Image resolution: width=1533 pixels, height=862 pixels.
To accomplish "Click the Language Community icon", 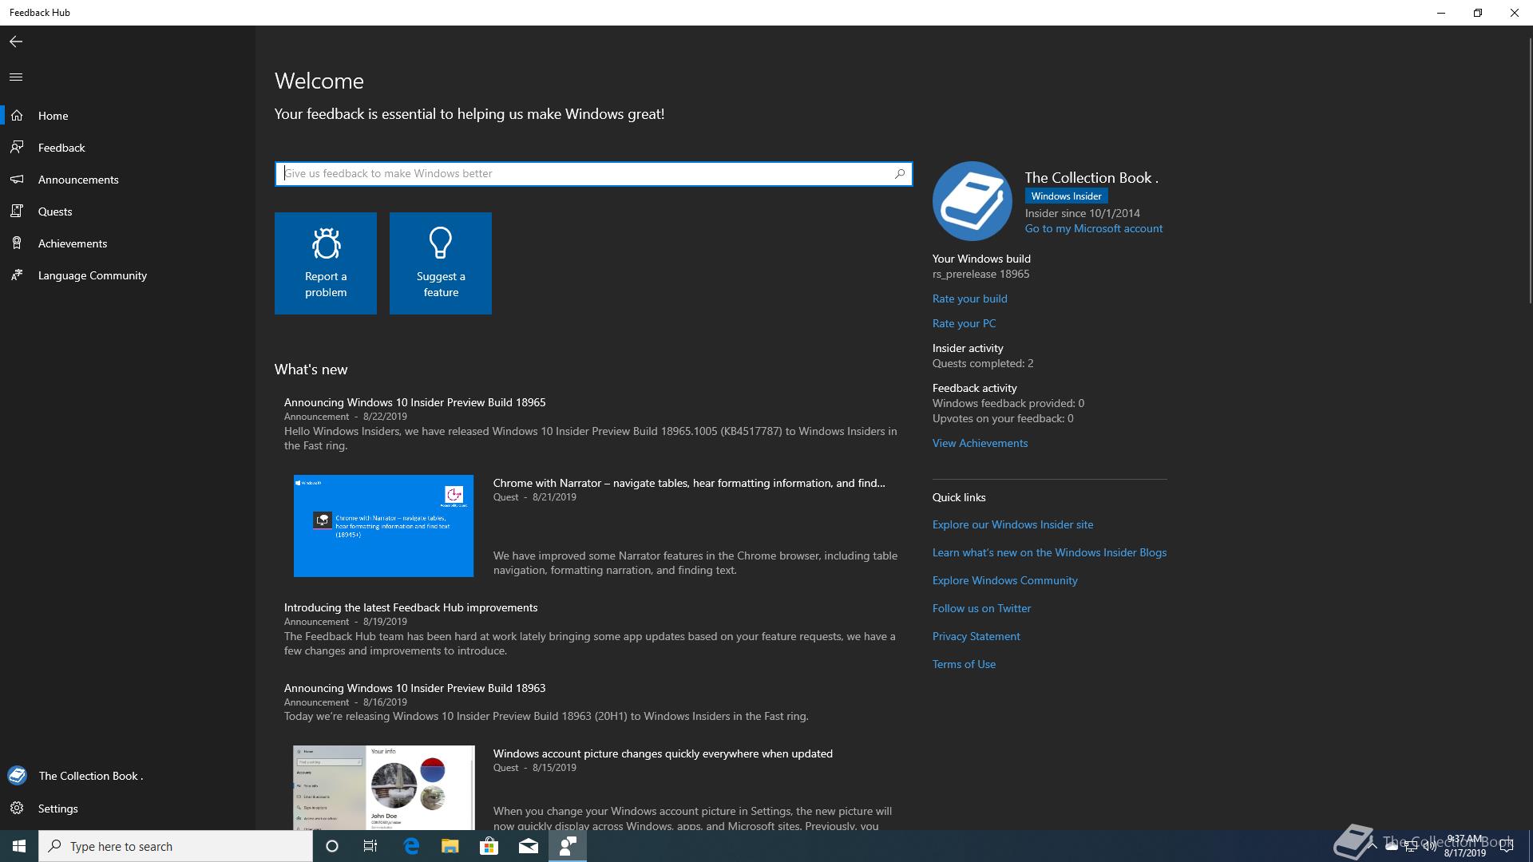I will (x=17, y=275).
